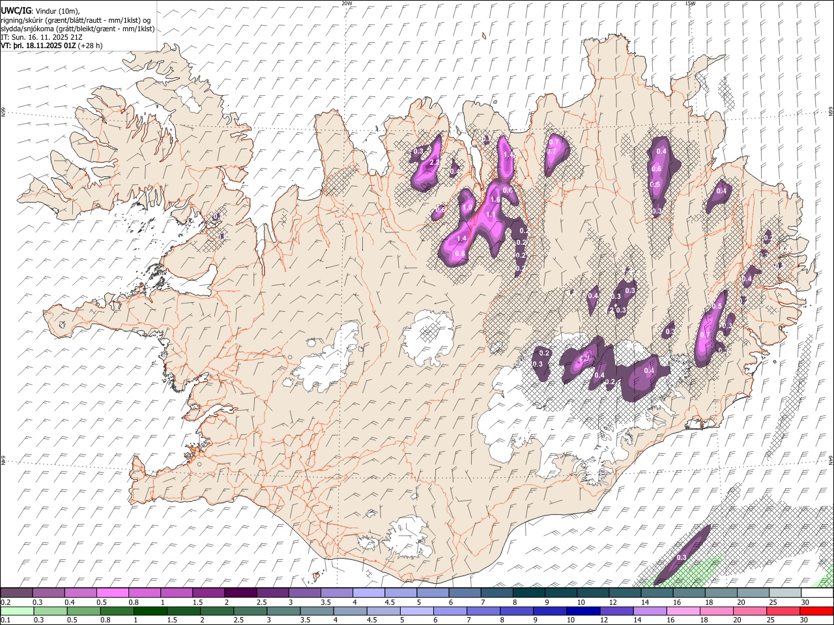Image resolution: width=834 pixels, height=625 pixels.
Task: Click the 'UWC/IG: Vindur (10m)' title text
Action: 40,11
